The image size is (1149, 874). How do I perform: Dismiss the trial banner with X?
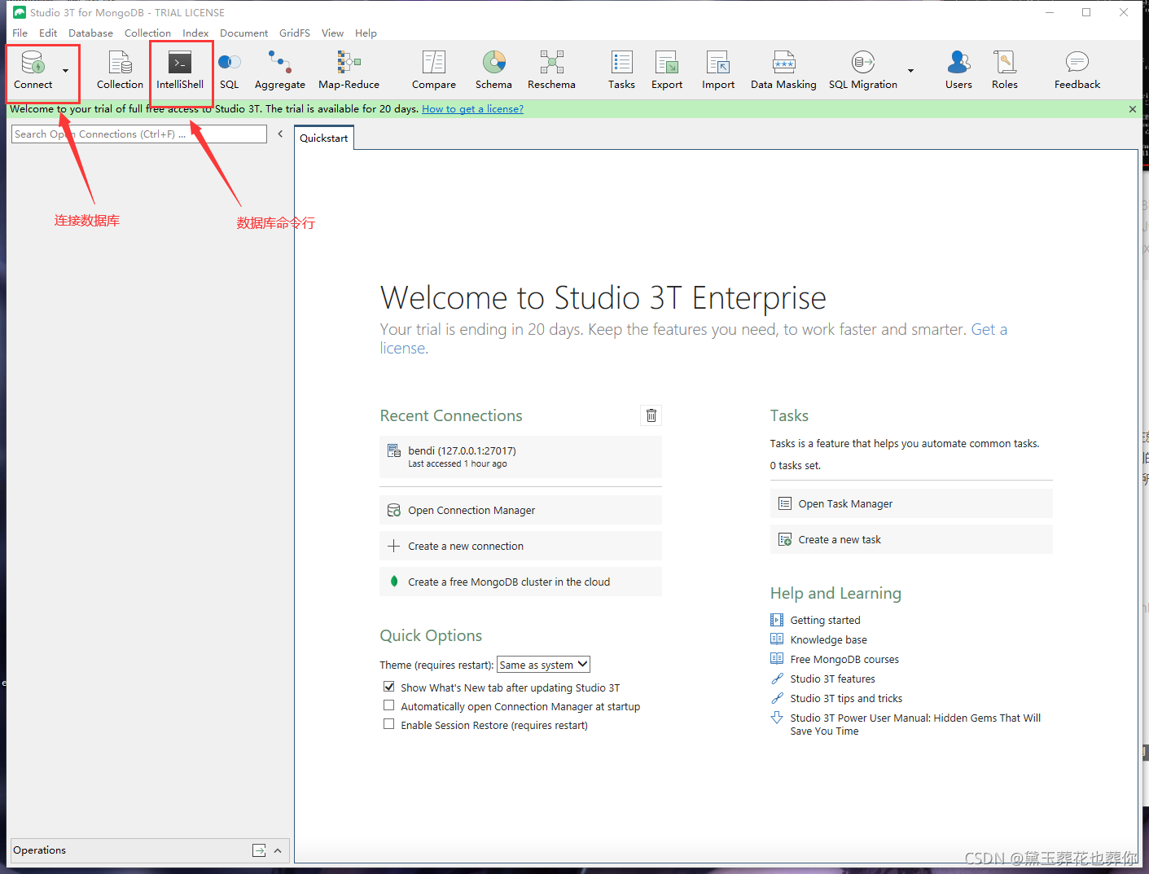[x=1132, y=109]
